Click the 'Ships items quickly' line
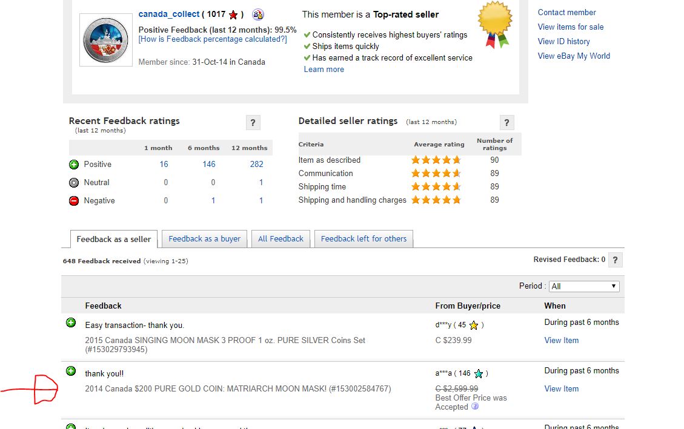 coord(345,46)
